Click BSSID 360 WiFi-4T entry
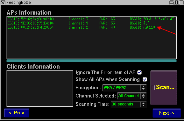Viewport: 184px width, 121px height. pos(152,19)
